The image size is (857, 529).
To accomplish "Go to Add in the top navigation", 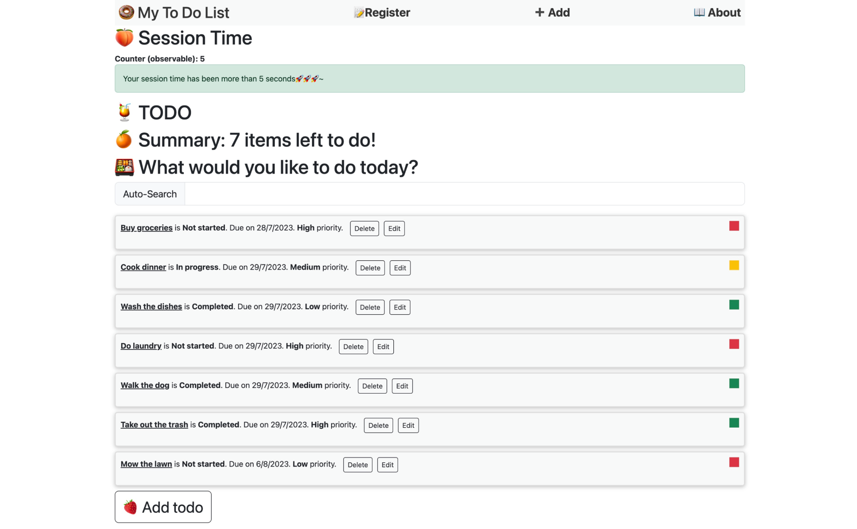I will point(552,12).
